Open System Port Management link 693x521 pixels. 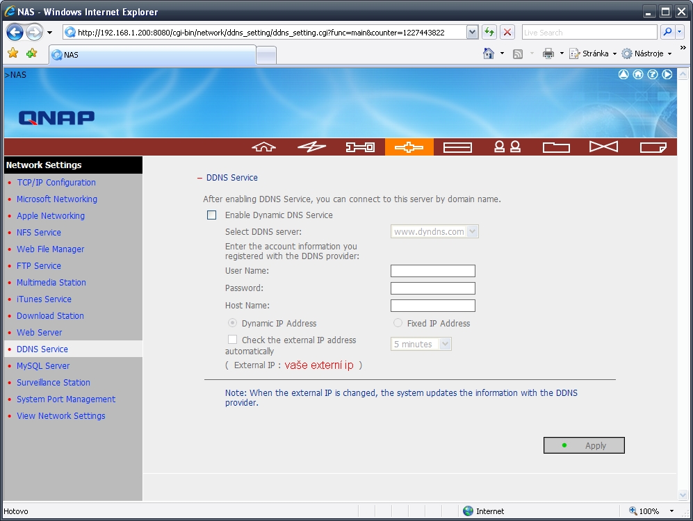coord(66,399)
